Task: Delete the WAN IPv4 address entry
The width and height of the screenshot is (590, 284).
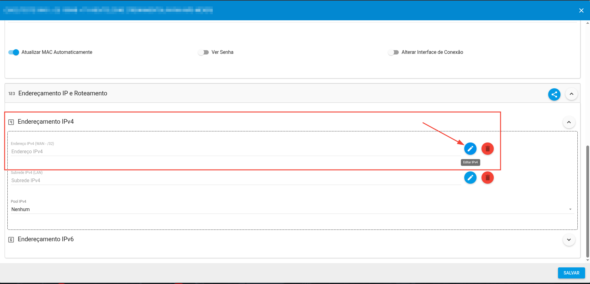Action: click(x=487, y=149)
